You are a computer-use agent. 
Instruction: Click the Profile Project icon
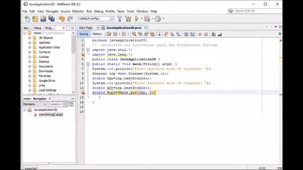[x=158, y=19]
